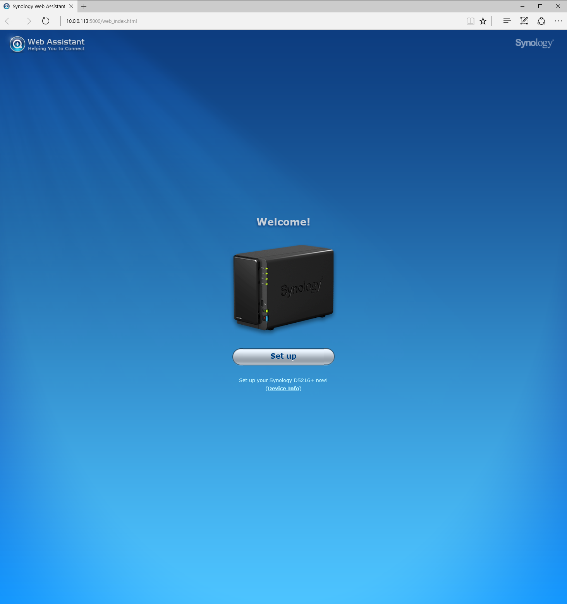The image size is (567, 604).
Task: Select the Synology Web Assistant tab
Action: click(x=39, y=6)
